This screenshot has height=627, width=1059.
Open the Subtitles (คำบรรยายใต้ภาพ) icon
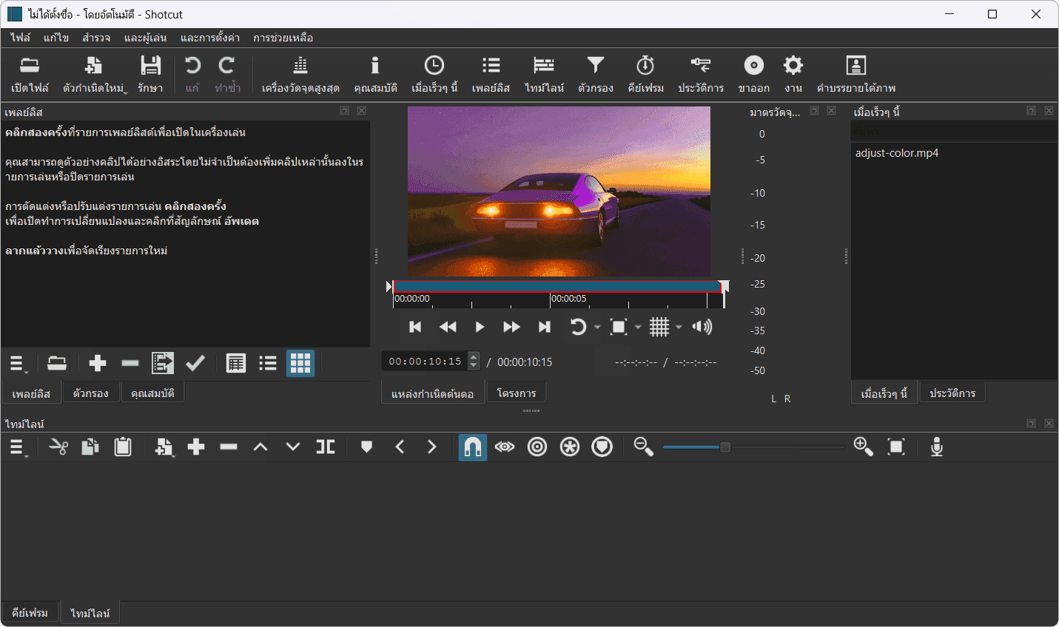pos(856,74)
